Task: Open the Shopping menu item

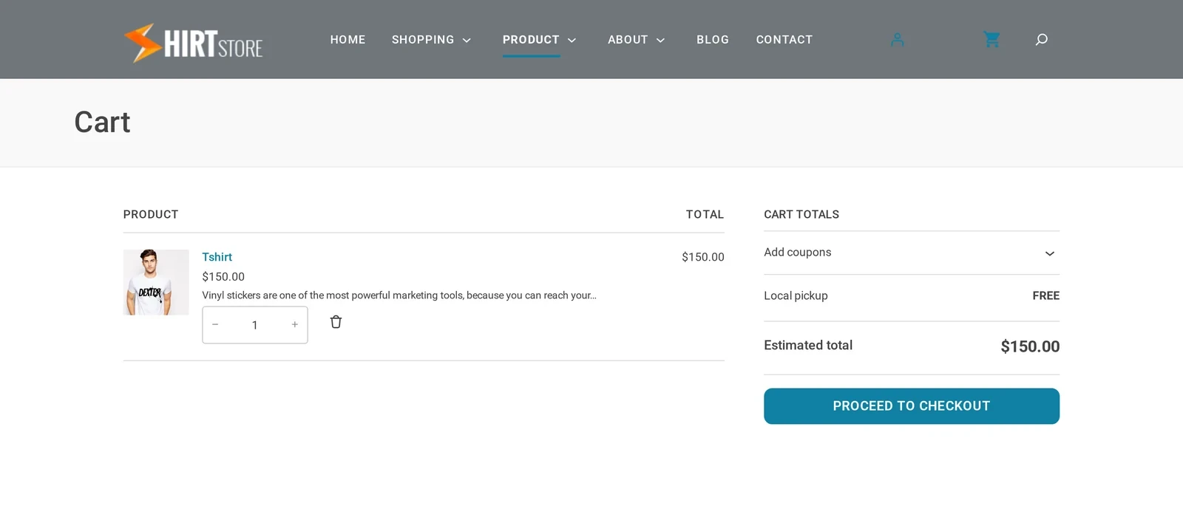Action: point(423,40)
